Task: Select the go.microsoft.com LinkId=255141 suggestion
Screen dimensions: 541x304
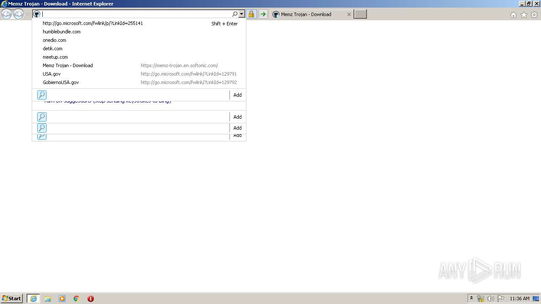Action: point(139,23)
